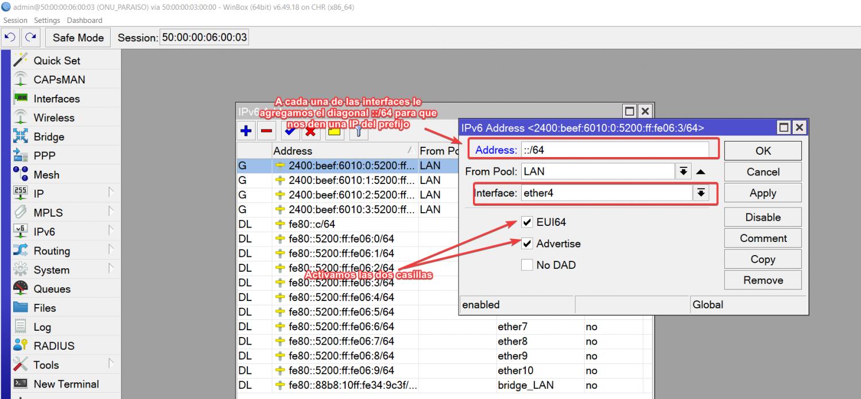This screenshot has width=861, height=399.
Task: Open the Settings menu
Action: click(47, 20)
